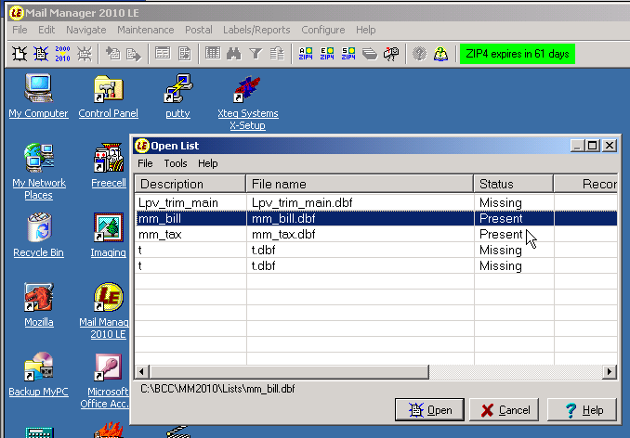
Task: Select the Recycle Bin icon
Action: [x=39, y=236]
